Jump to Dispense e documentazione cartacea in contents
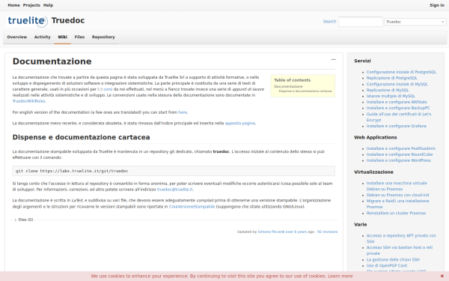 [305, 91]
